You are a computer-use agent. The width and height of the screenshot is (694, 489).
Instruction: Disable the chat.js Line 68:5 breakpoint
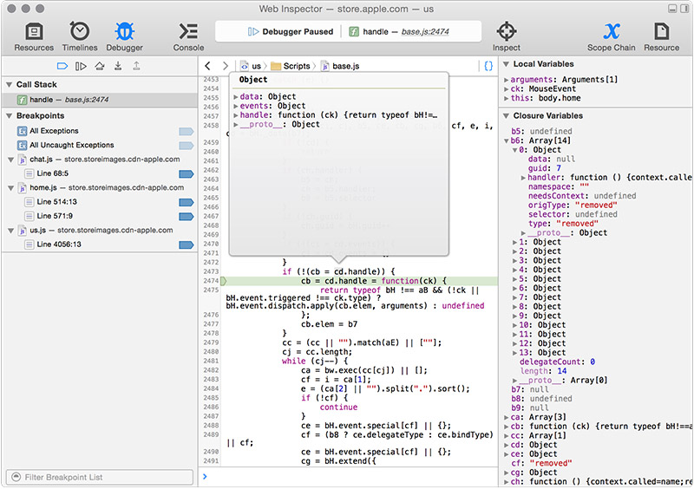pos(187,174)
